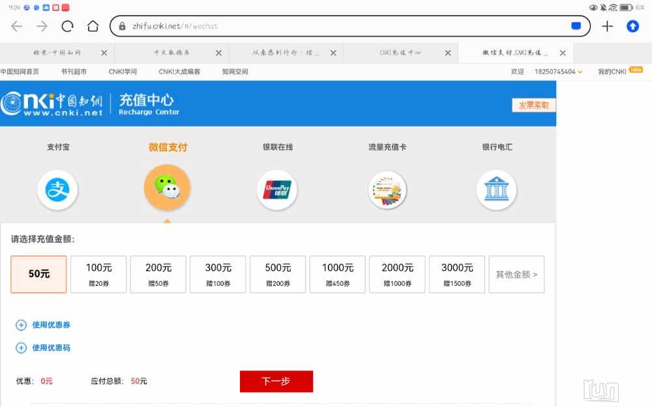Click the 银联在线 payment label
This screenshot has width=652, height=407.
tap(278, 147)
